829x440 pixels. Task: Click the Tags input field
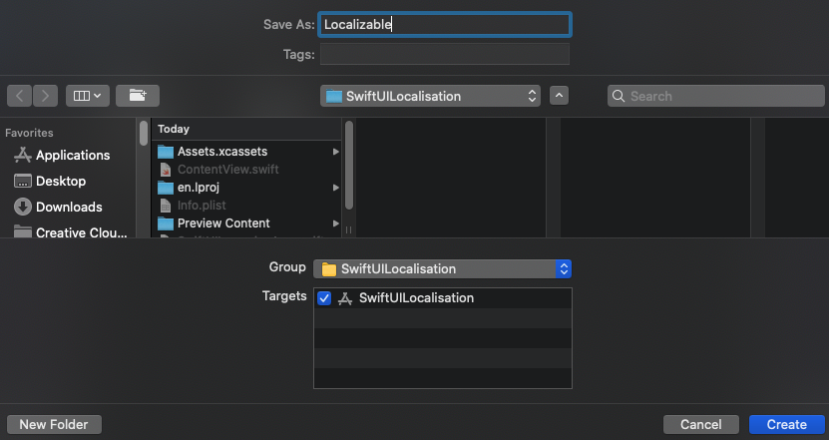(444, 54)
